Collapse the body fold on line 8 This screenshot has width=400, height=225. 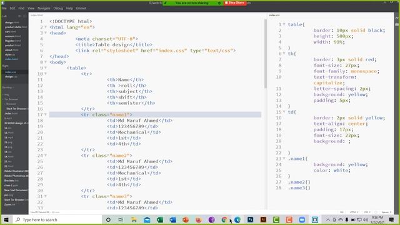coord(46,62)
